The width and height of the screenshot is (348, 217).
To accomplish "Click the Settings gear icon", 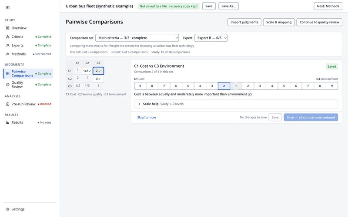I will tap(8, 209).
